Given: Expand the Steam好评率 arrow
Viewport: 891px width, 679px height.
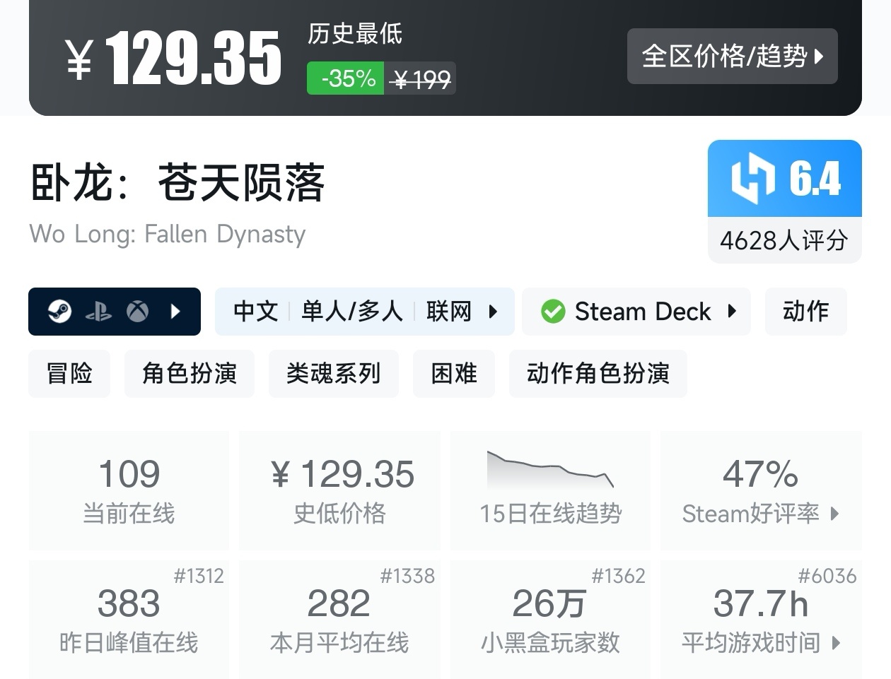Looking at the screenshot, I should tap(834, 514).
